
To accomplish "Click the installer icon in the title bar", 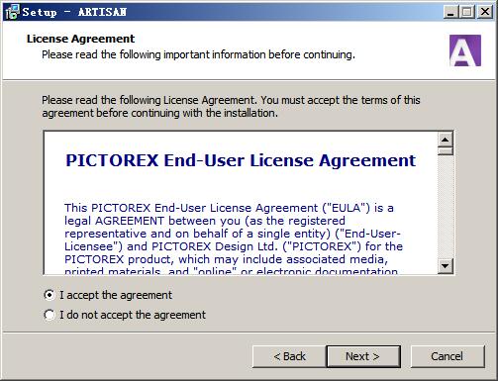I will point(12,12).
